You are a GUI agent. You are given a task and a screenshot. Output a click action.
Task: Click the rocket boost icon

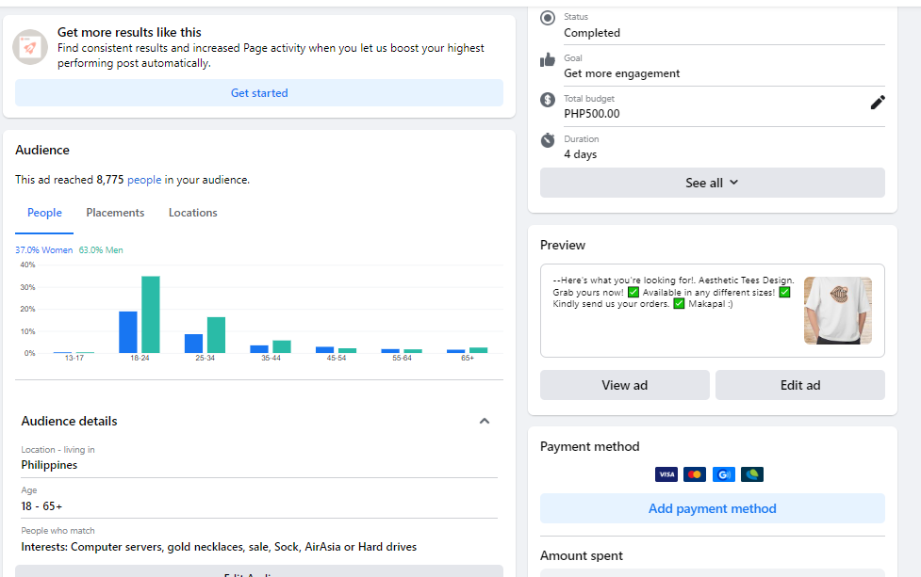30,47
